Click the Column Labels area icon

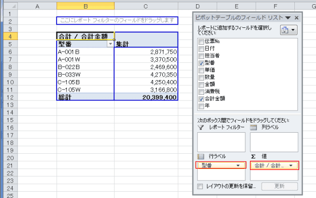pos(253,127)
